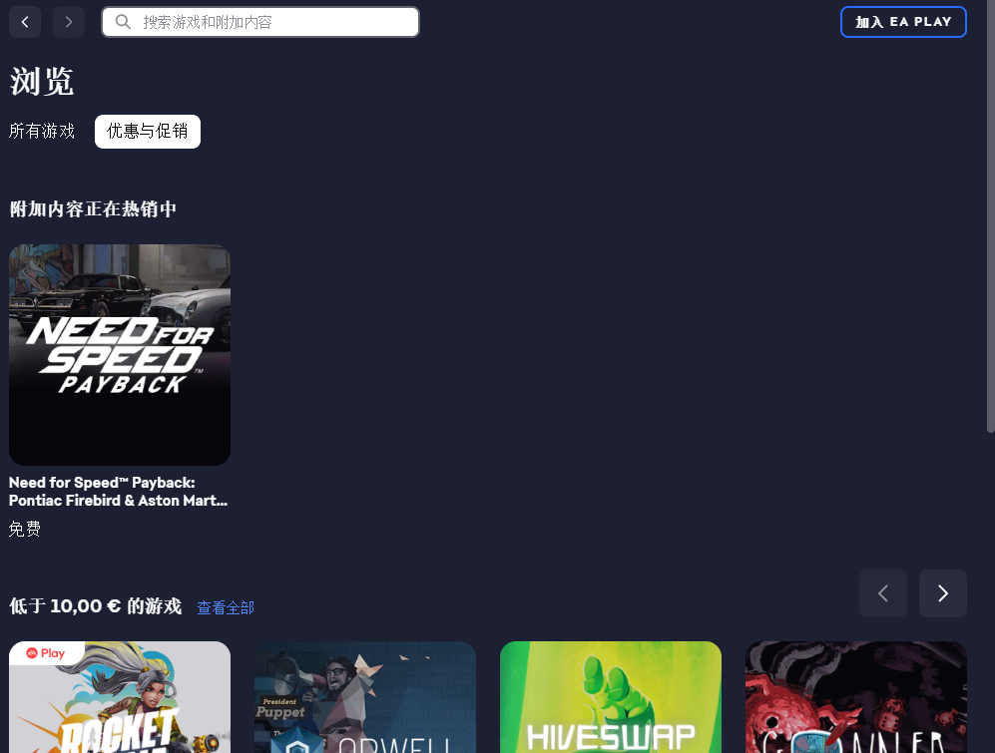
Task: Click the 浏览 page title
Action: click(42, 82)
